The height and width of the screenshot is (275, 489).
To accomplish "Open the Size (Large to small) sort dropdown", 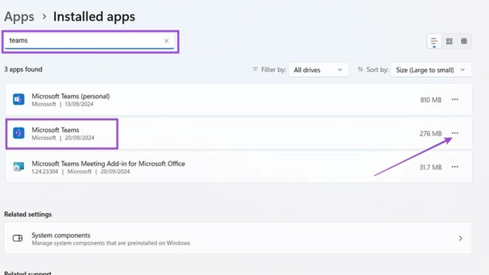I will [431, 70].
